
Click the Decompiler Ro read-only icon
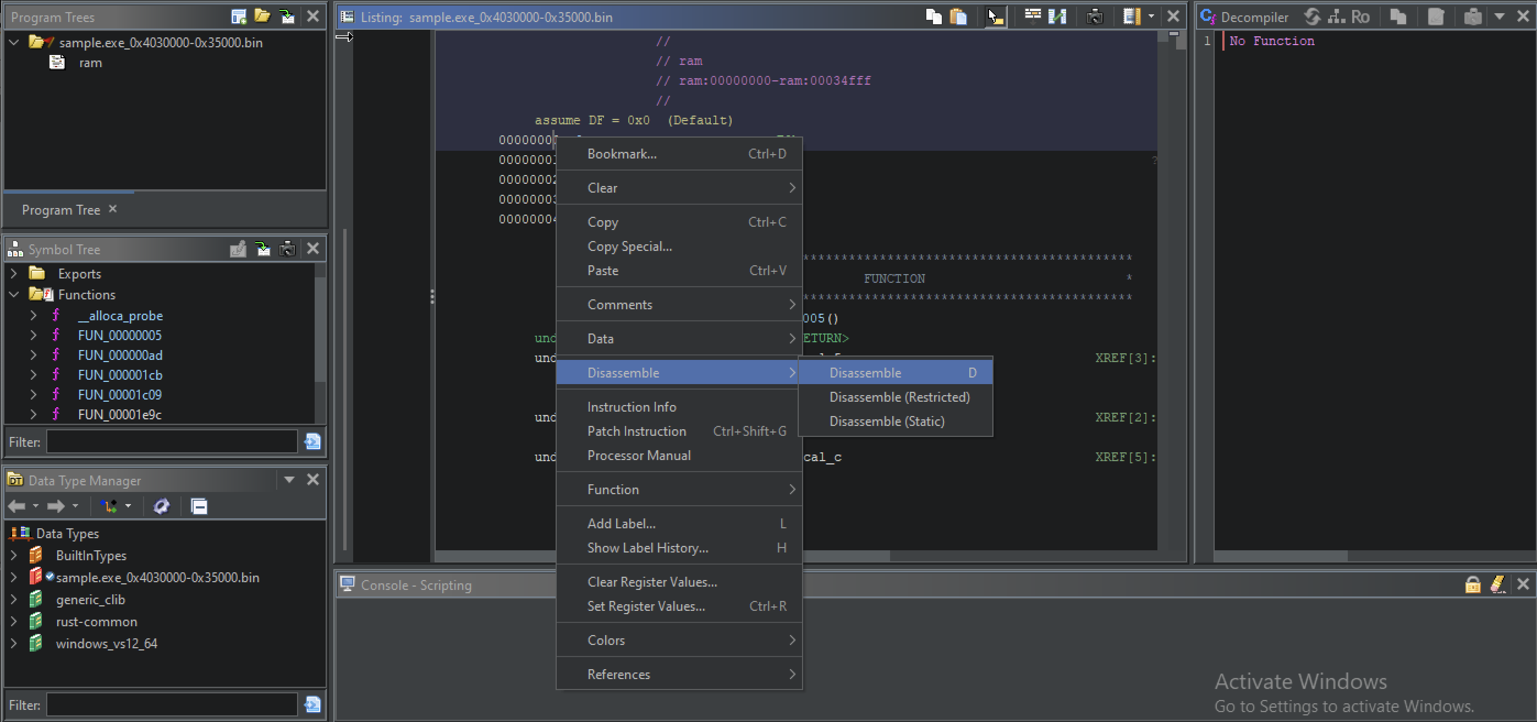point(1360,16)
